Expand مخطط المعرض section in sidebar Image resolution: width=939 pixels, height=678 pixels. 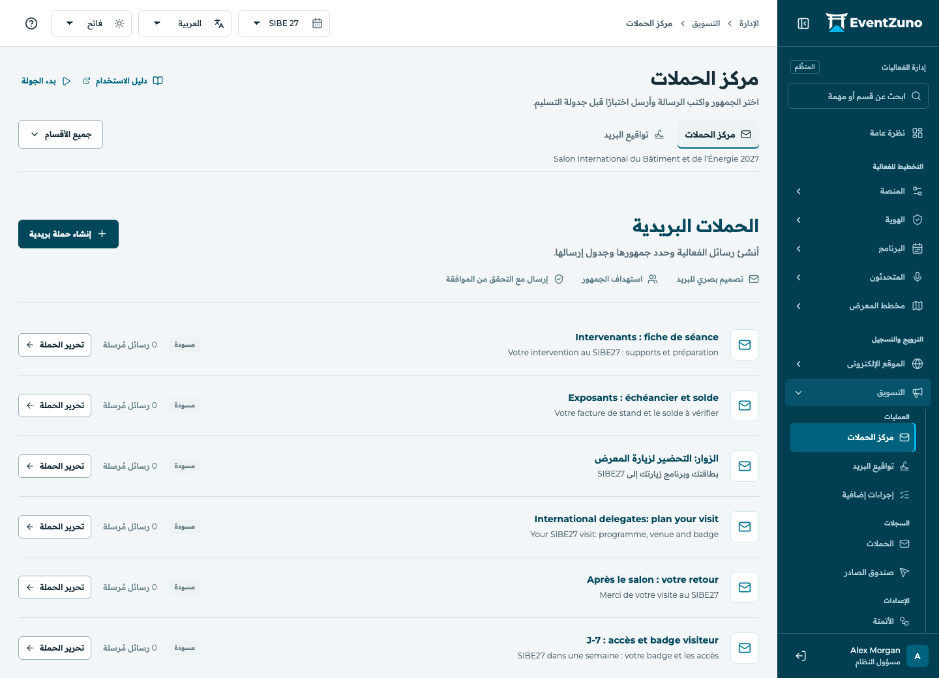[x=858, y=306]
